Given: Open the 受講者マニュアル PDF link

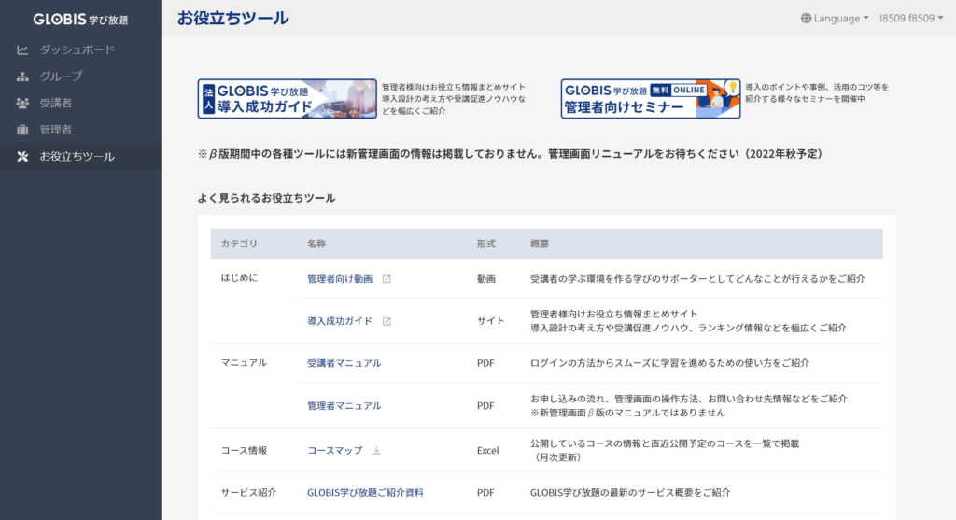Looking at the screenshot, I should tap(344, 363).
